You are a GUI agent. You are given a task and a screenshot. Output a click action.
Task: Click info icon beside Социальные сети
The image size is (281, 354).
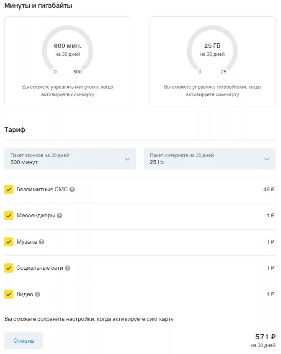click(68, 268)
